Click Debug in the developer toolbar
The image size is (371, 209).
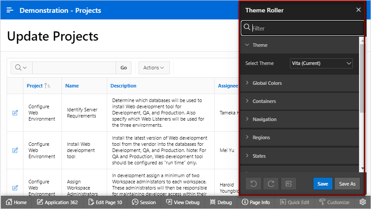point(221,202)
